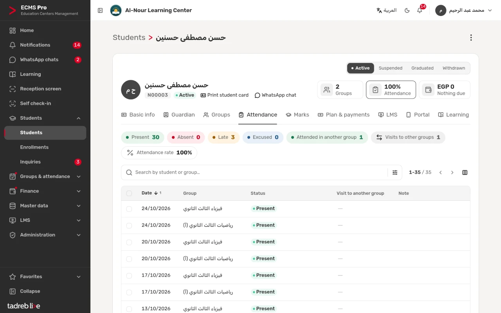Viewport: 501px width, 313px height.
Task: Switch to the Guardian tab
Action: [x=179, y=115]
